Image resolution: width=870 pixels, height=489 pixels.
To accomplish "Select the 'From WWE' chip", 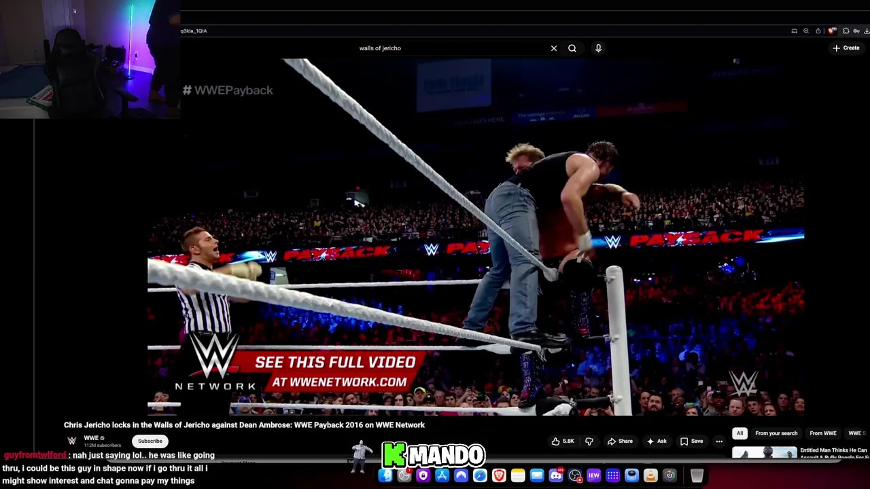I will (x=823, y=433).
